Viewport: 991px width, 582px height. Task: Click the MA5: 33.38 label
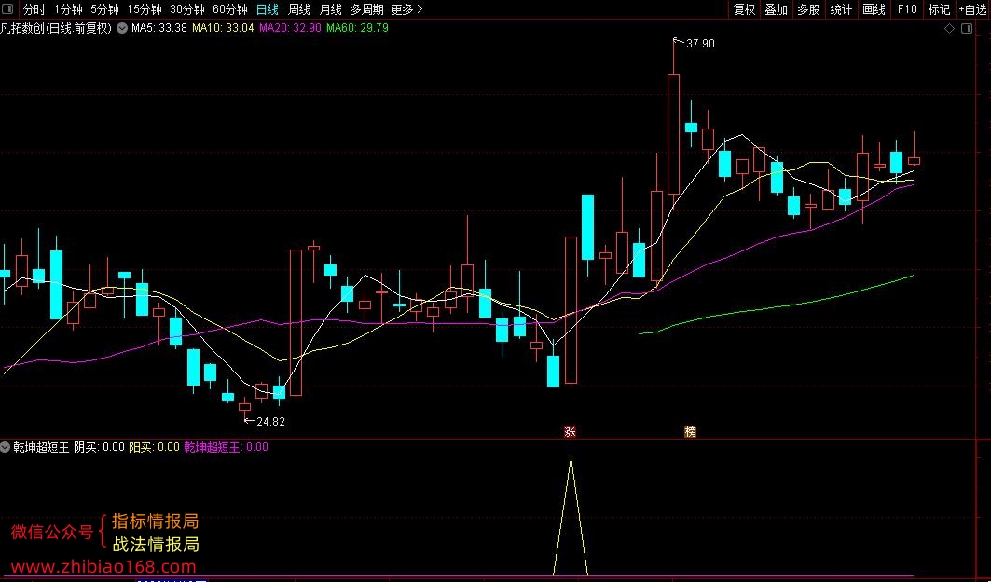[158, 28]
